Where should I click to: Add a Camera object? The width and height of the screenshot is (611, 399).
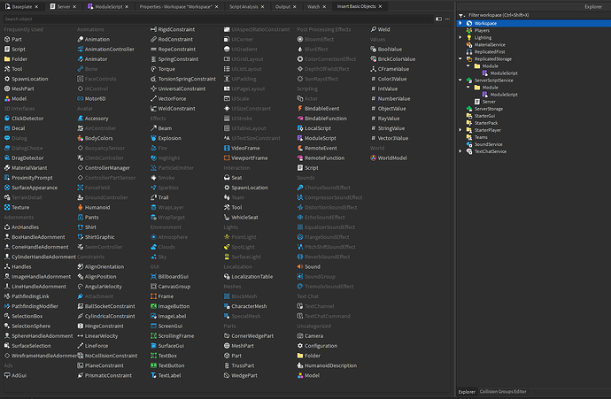click(x=310, y=335)
